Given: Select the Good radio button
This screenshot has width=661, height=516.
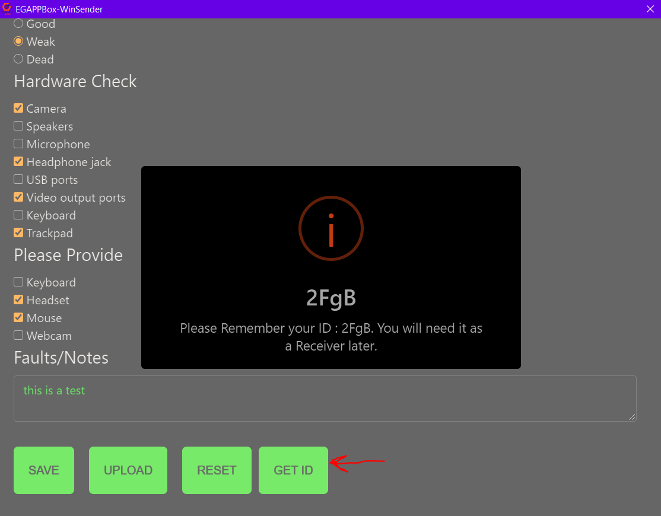Looking at the screenshot, I should [18, 24].
